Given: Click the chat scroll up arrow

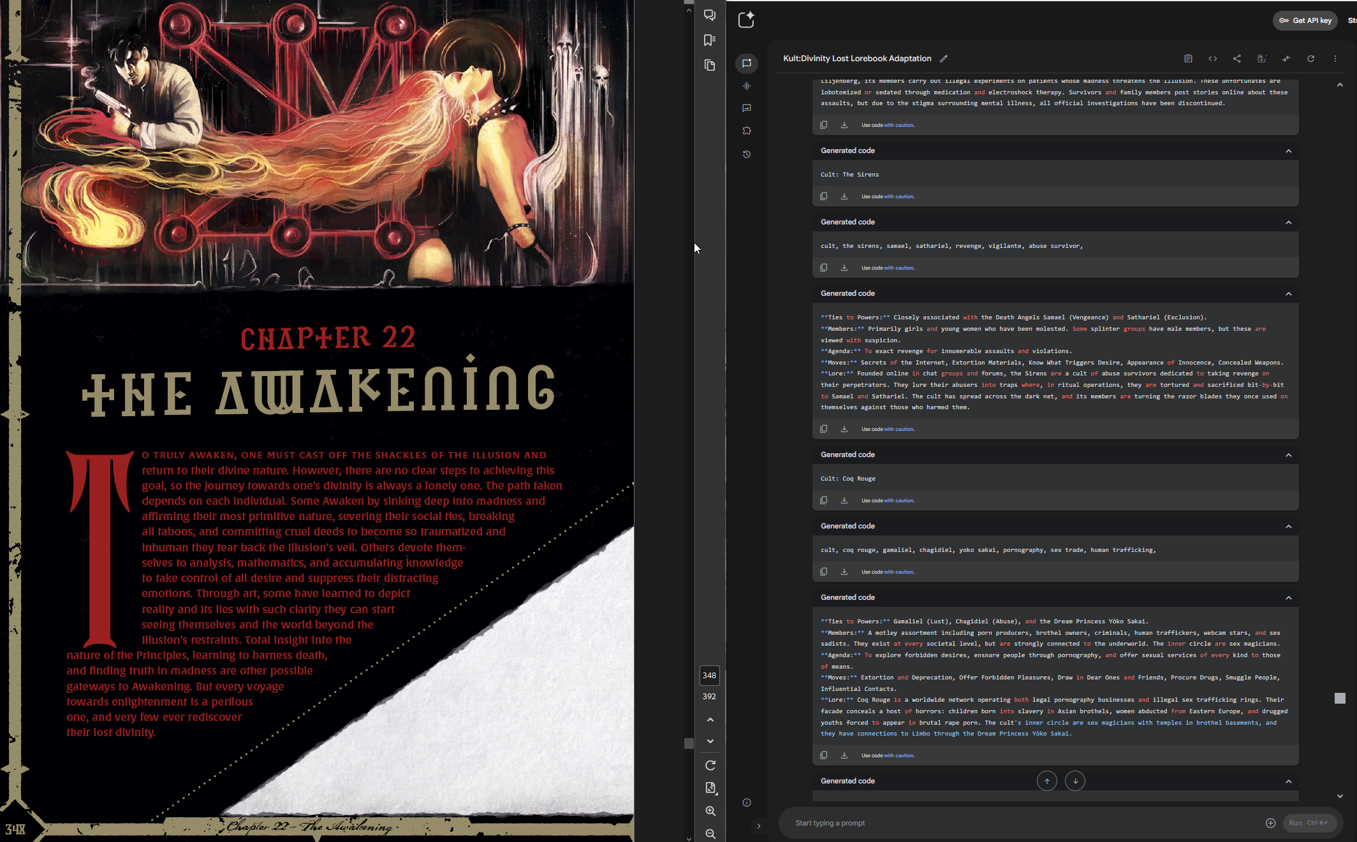Looking at the screenshot, I should click(x=1340, y=85).
